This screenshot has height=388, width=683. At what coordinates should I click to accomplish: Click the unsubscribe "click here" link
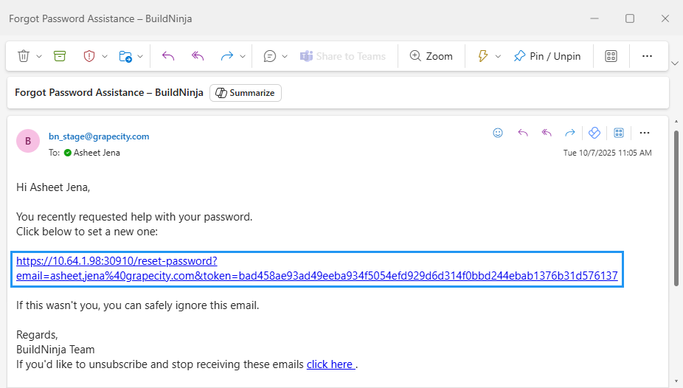click(x=331, y=364)
